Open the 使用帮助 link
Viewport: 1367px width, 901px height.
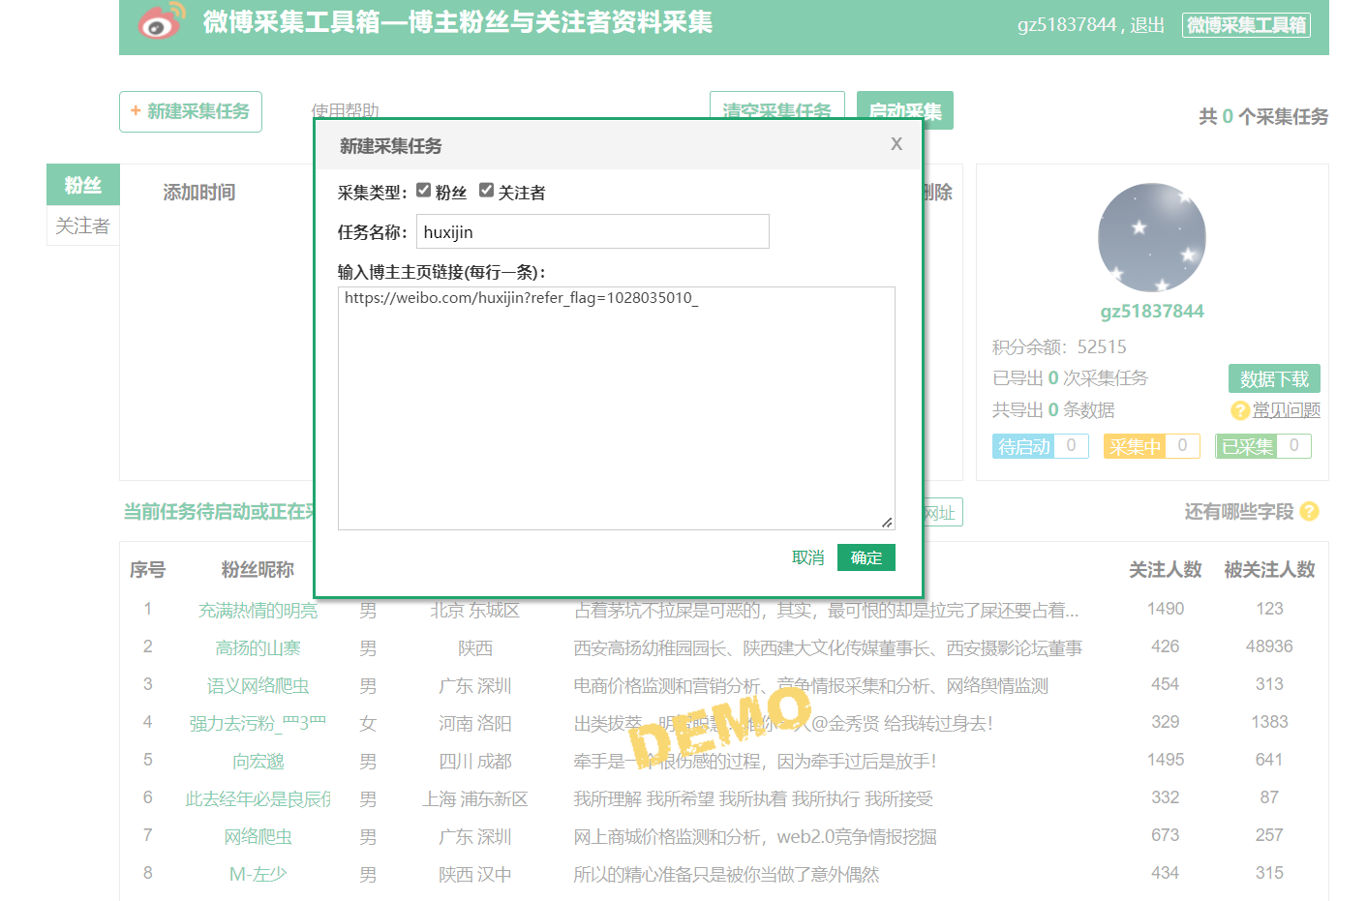pyautogui.click(x=346, y=110)
